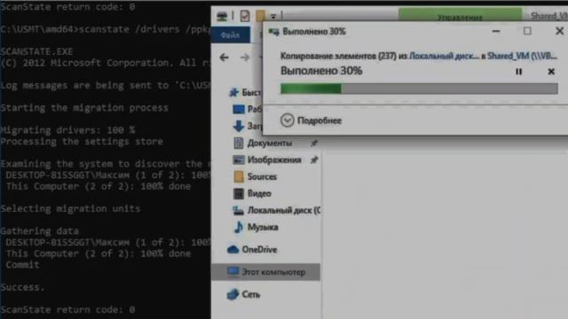Pause the file copy operation
Viewport: 568px width, 319px height.
518,72
